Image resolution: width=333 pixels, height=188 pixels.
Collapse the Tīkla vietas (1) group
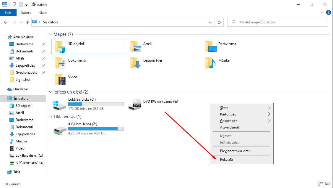[x=51, y=117]
